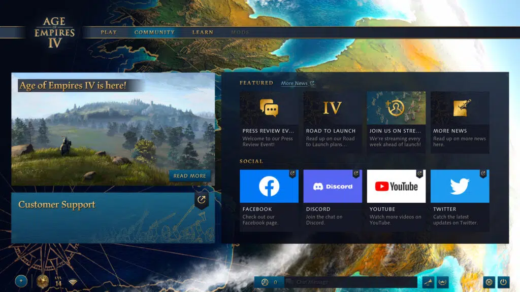Click external link badge on Facebook tile

tap(292, 173)
